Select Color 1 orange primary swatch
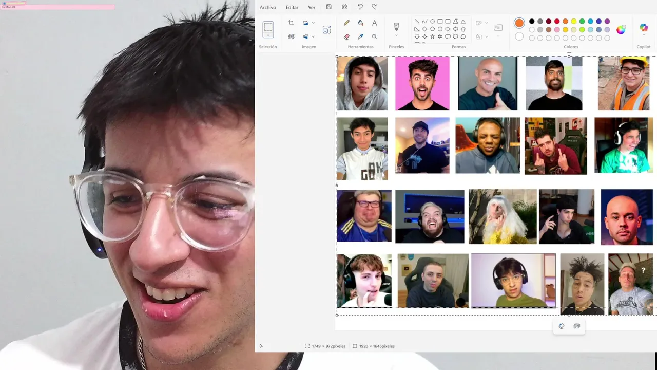This screenshot has height=370, width=657. point(519,23)
